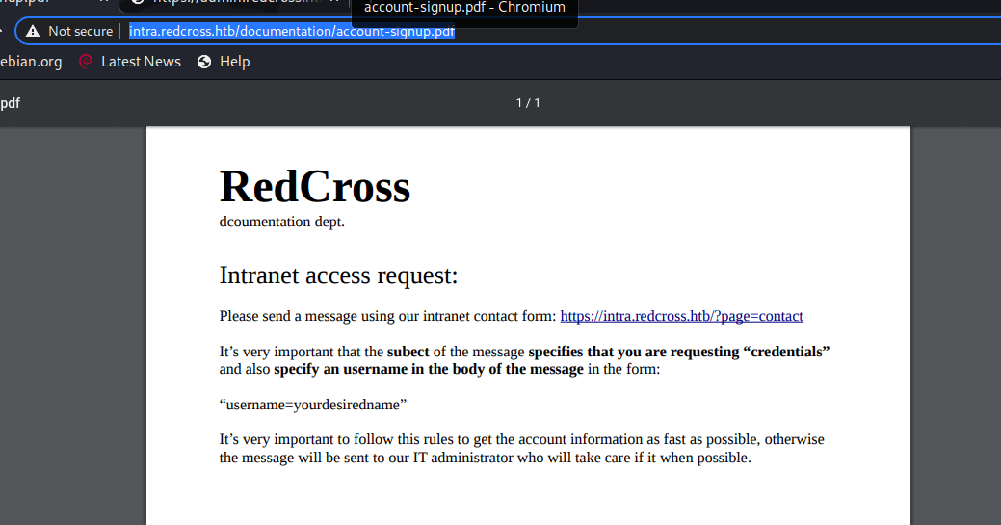1001x525 pixels.
Task: Click the "username=yourdesiredname" example text
Action: (313, 405)
